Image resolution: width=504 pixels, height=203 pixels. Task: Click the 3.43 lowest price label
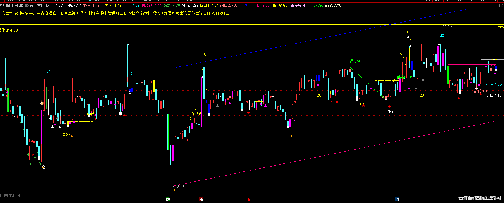pos(180,186)
